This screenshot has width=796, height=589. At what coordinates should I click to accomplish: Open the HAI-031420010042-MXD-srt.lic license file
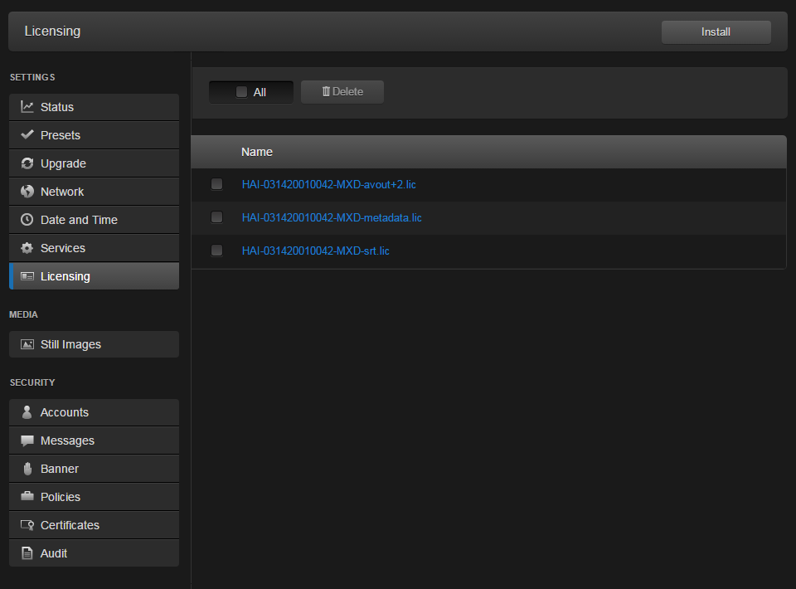(315, 251)
